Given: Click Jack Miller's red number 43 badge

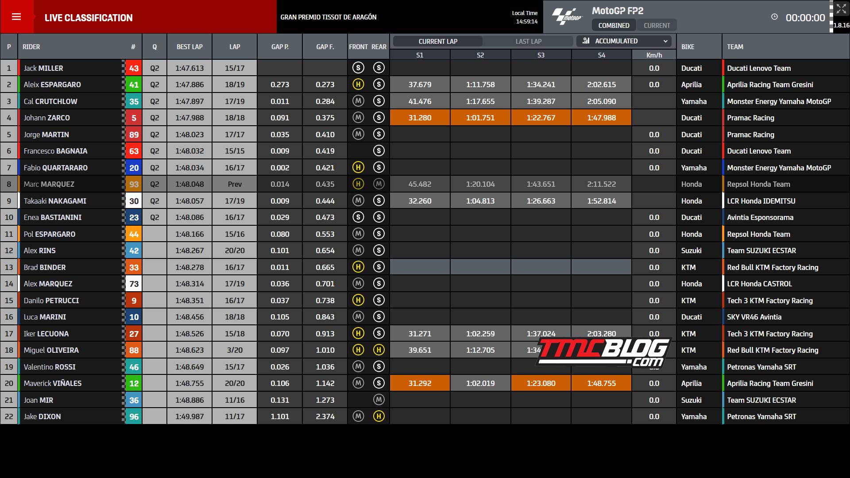Looking at the screenshot, I should tap(134, 68).
